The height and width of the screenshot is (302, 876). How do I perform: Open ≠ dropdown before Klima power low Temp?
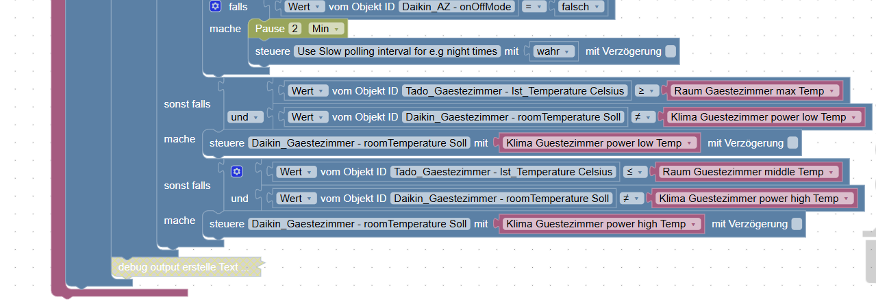(643, 117)
